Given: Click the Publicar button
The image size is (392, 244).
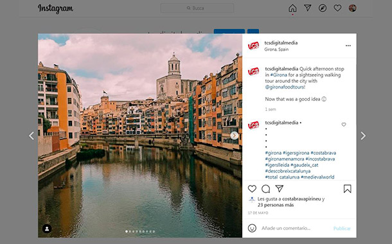Looking at the screenshot, I should (342, 229).
